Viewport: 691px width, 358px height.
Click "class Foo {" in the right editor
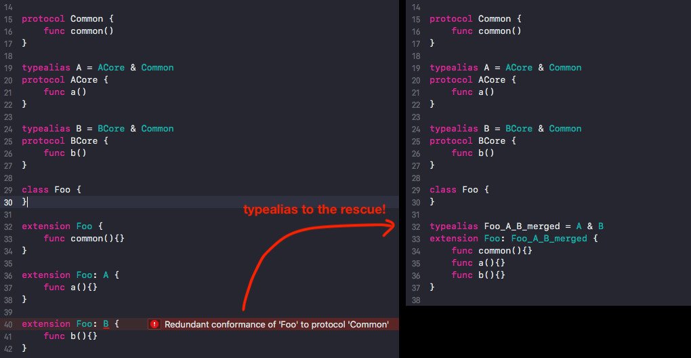pyautogui.click(x=459, y=190)
